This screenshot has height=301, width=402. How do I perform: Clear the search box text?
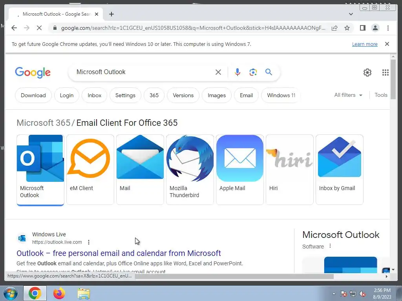click(218, 72)
